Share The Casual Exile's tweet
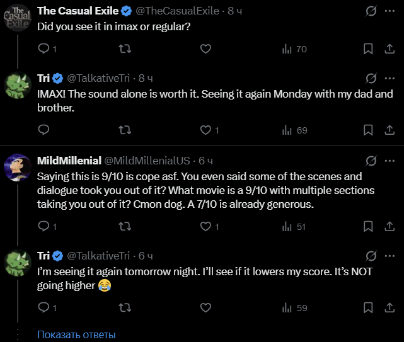The image size is (404, 342). (390, 48)
